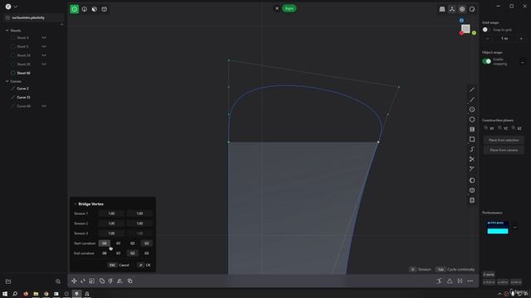Screen dimensions: 531x298
Task: Select the green point selection mode icon
Action: point(74,9)
